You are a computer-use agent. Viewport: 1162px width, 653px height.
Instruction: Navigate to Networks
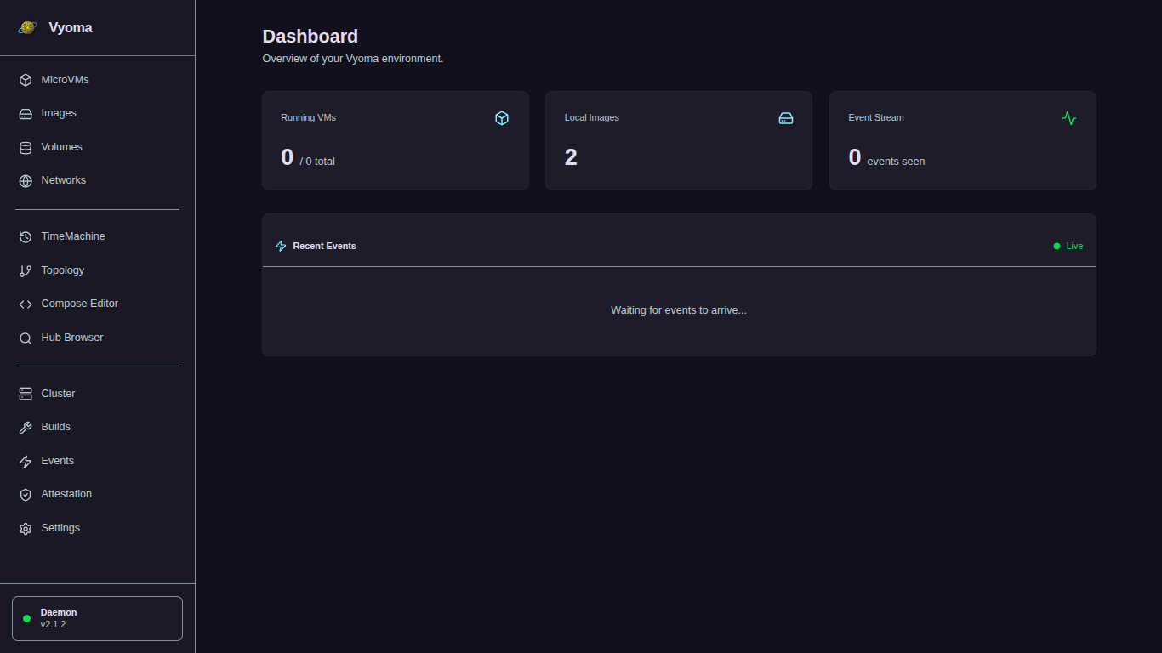pyautogui.click(x=97, y=180)
